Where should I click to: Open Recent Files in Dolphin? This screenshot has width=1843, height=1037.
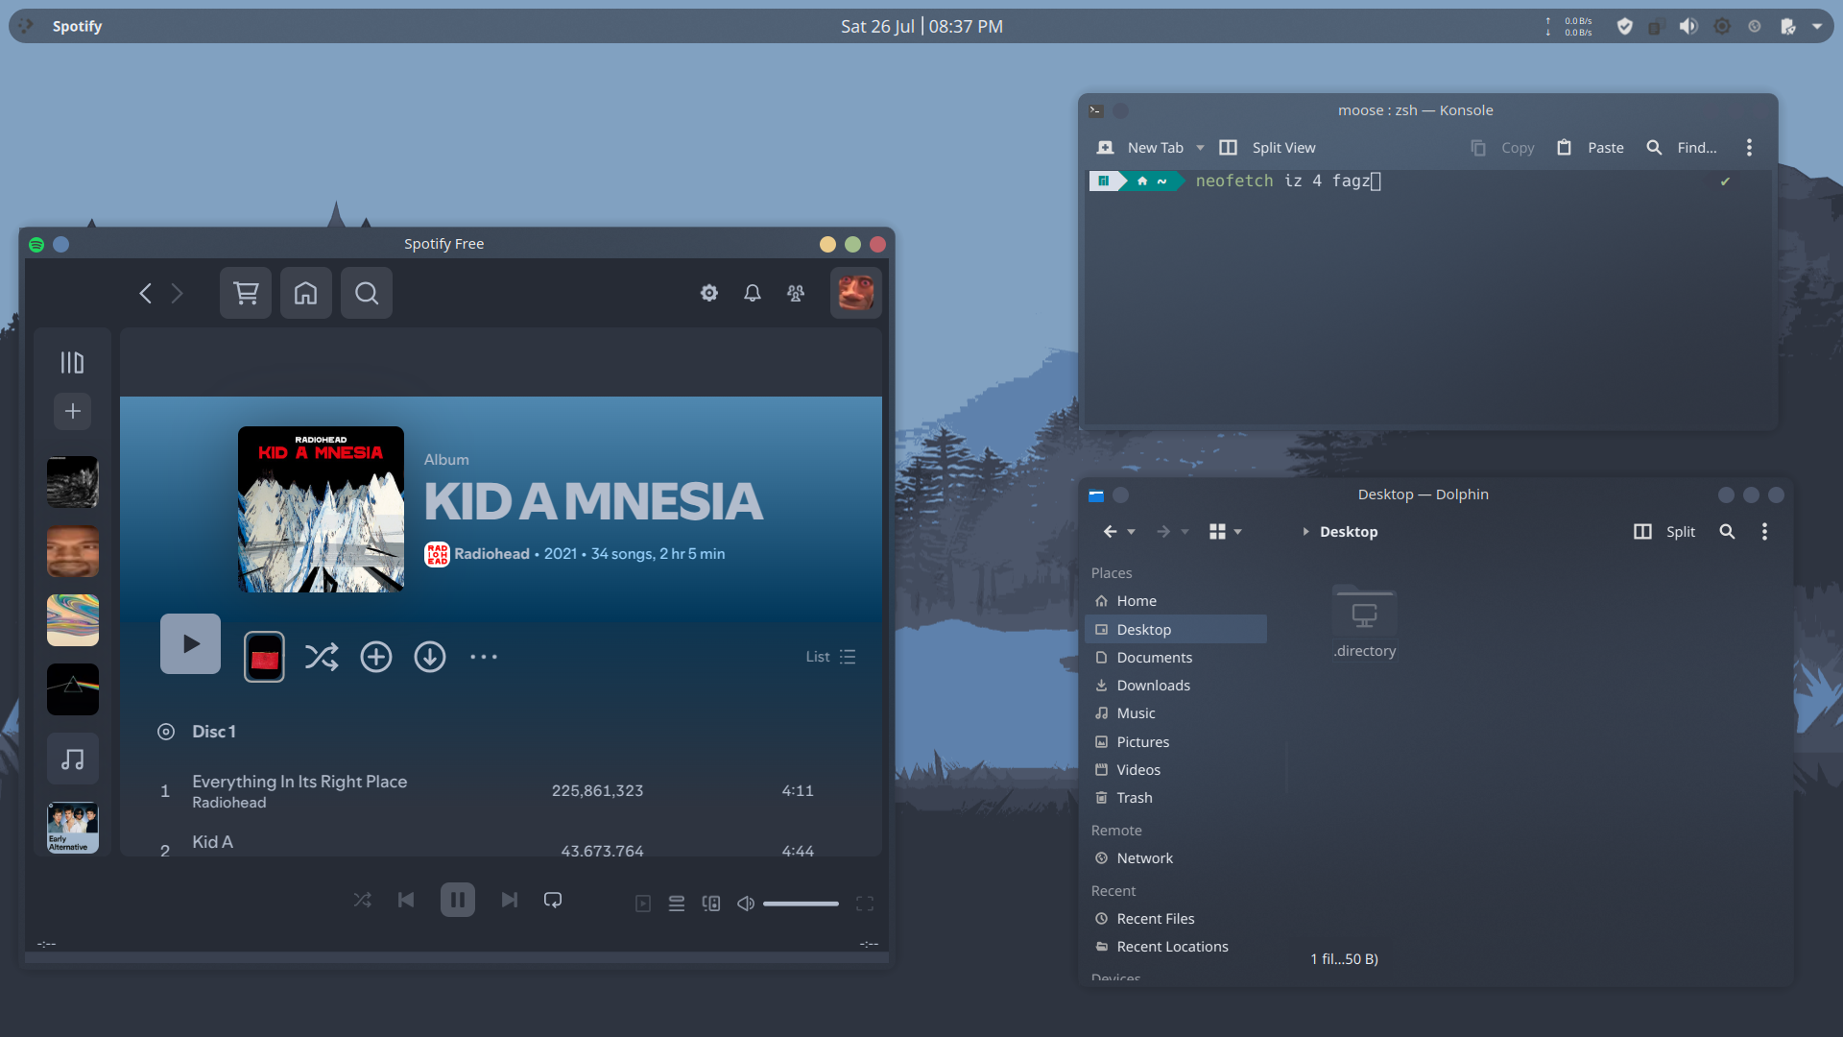(1176, 919)
